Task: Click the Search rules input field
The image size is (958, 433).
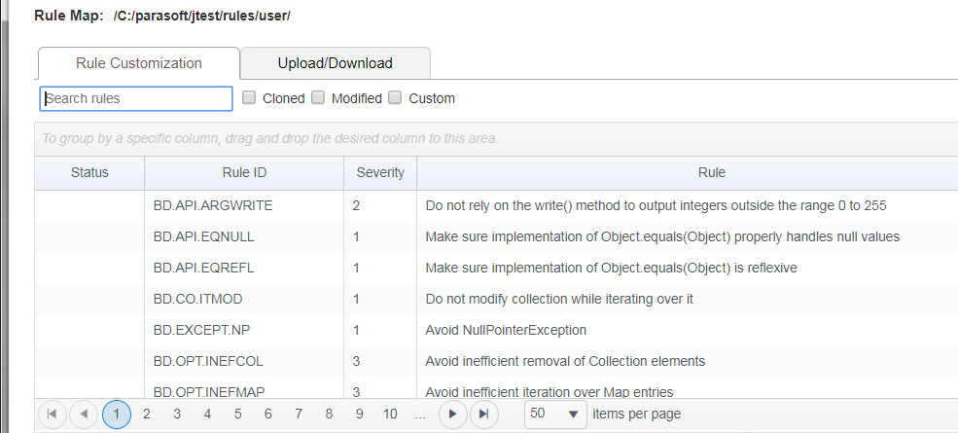Action: (136, 98)
